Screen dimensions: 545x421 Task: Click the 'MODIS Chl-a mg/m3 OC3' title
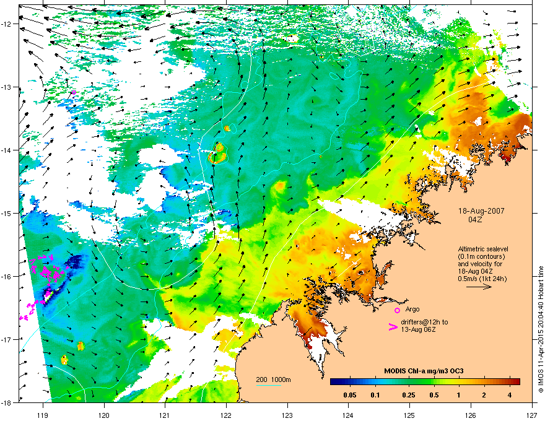(x=424, y=371)
